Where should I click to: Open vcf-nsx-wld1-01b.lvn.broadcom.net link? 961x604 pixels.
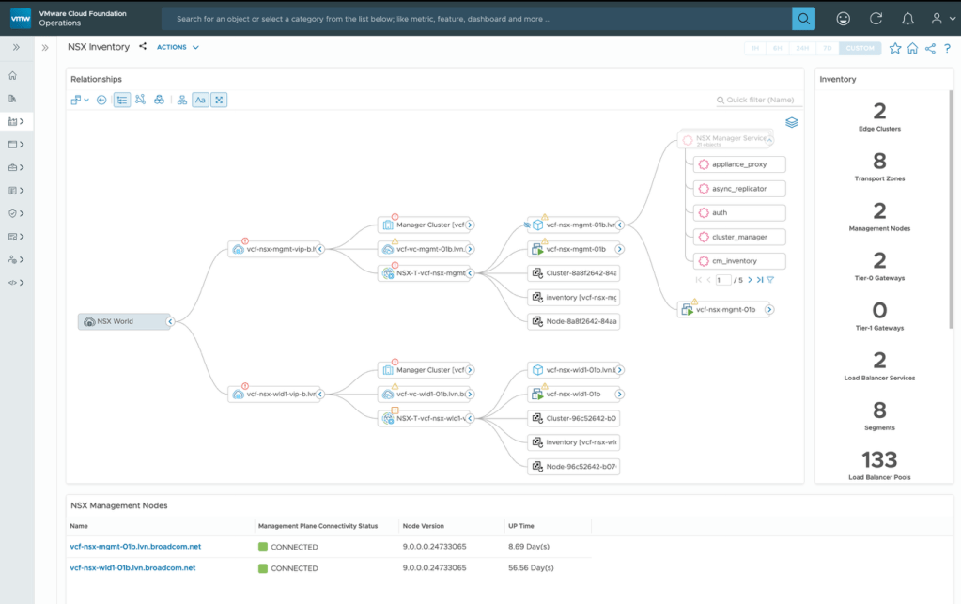click(133, 568)
